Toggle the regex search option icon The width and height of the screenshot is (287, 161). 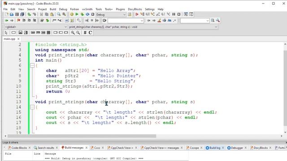(174, 21)
